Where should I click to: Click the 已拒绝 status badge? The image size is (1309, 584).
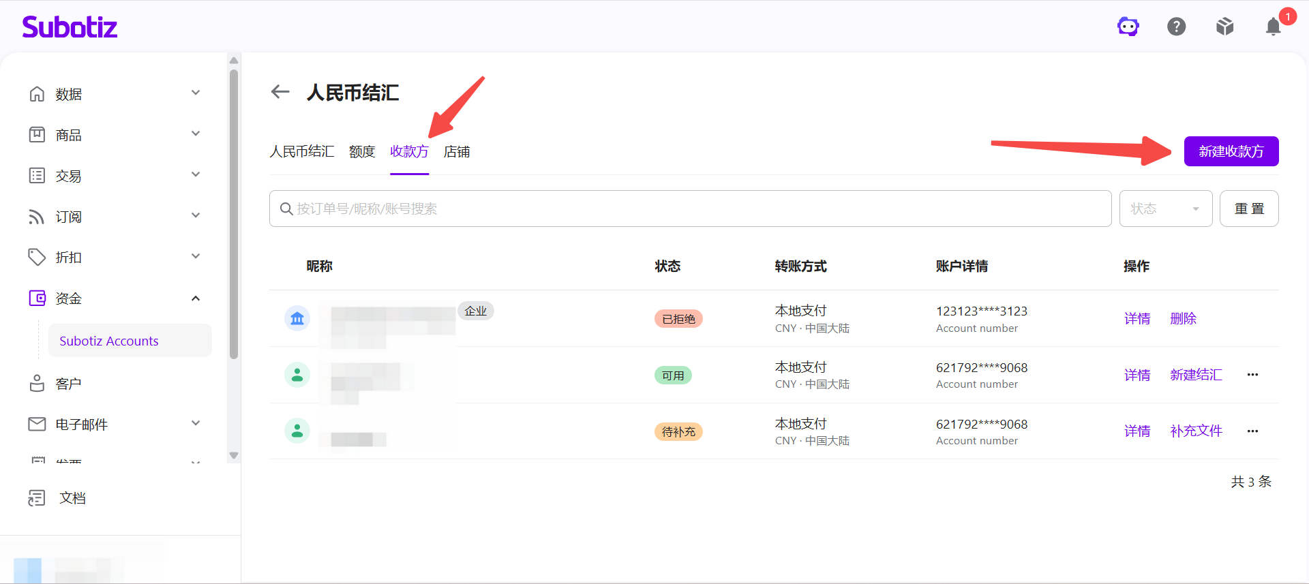(x=678, y=319)
